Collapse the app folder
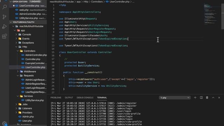Viewport: 224px width, 126px height. [15, 30]
